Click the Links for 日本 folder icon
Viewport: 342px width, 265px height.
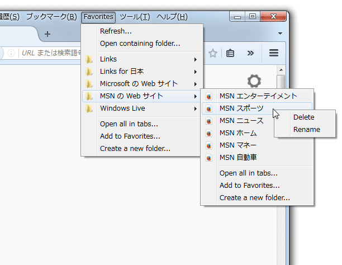(89, 72)
